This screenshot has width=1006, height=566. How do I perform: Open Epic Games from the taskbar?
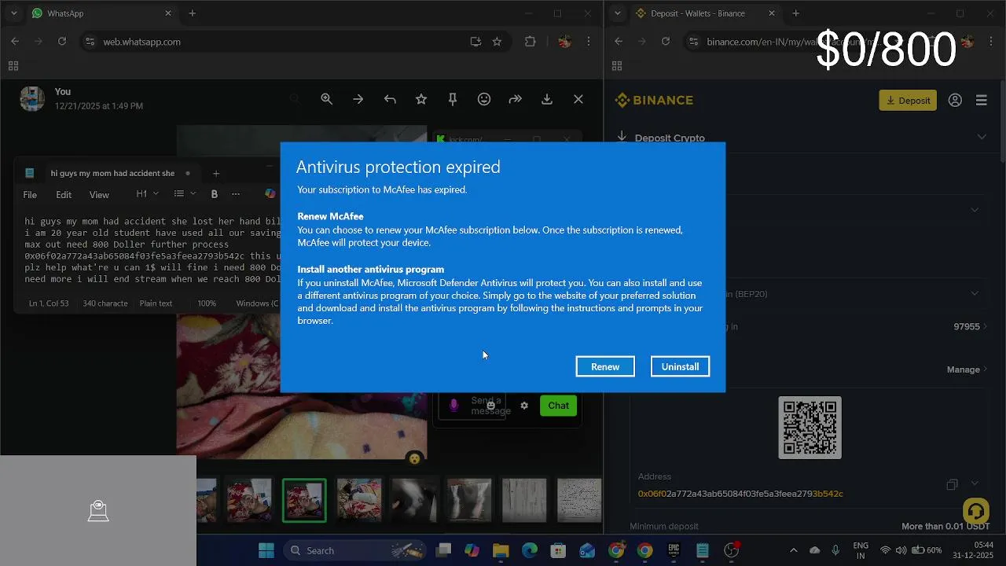[x=674, y=550]
